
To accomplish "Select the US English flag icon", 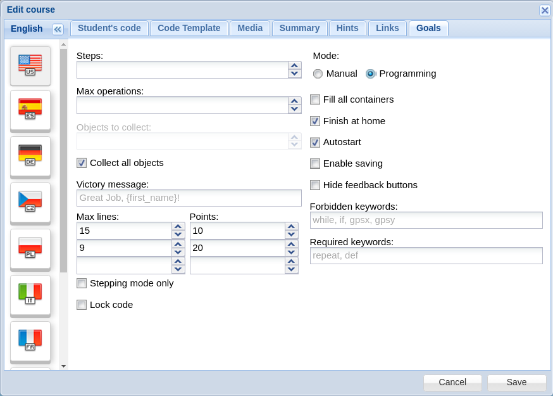I will tap(30, 66).
